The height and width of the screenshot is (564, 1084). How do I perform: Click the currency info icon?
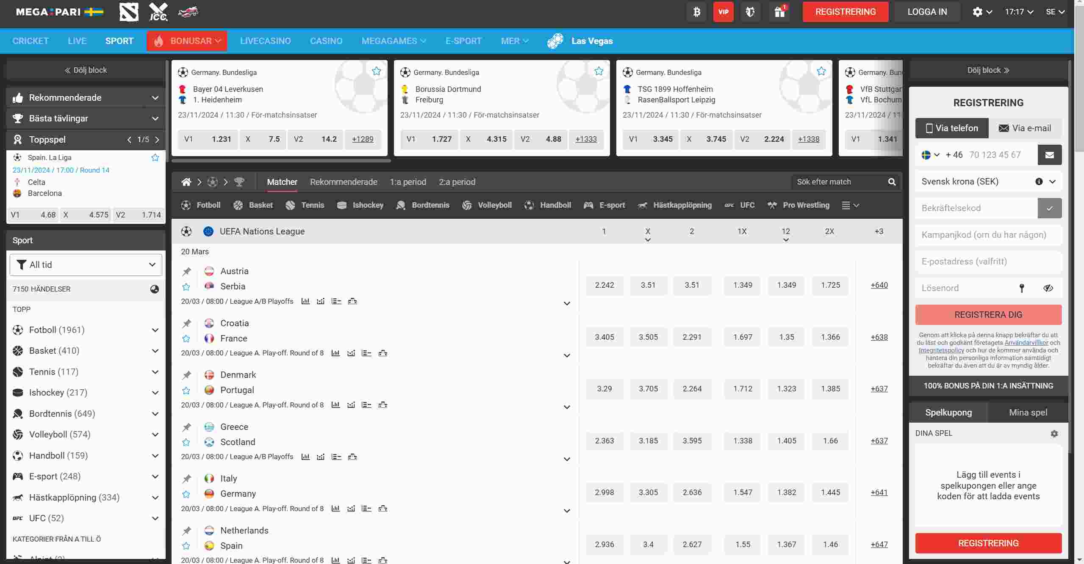(1039, 182)
